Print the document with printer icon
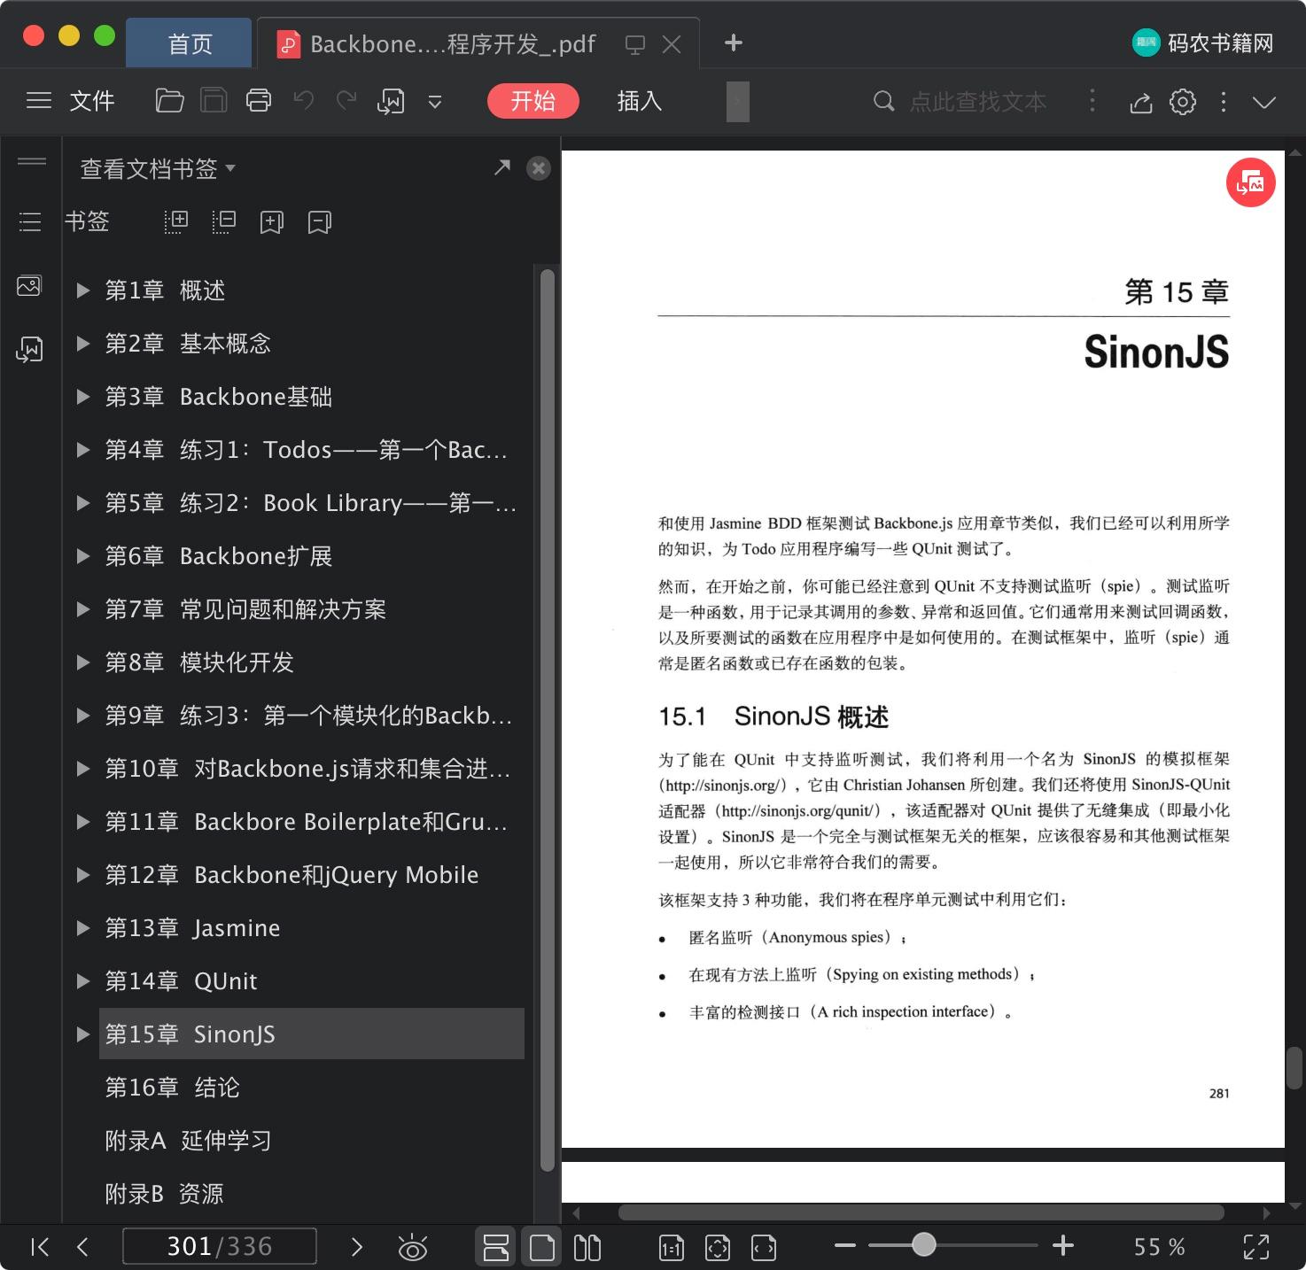The width and height of the screenshot is (1306, 1270). pyautogui.click(x=259, y=101)
